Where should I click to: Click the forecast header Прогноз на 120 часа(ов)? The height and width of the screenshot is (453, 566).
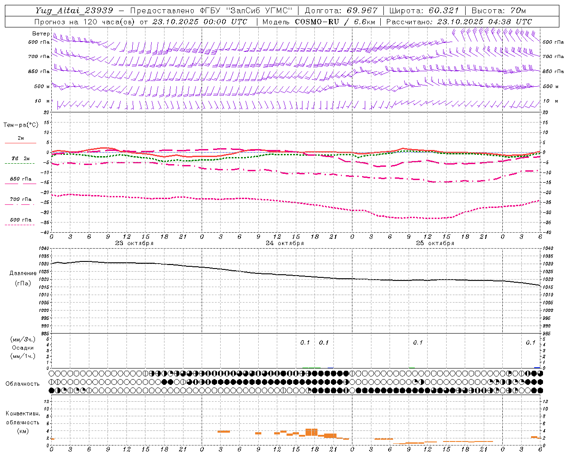click(85, 22)
